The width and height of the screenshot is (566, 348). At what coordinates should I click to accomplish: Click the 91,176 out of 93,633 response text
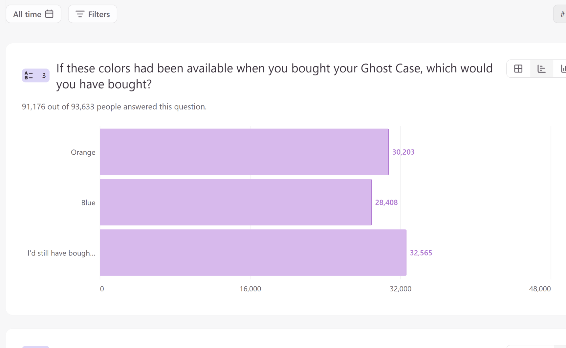(x=114, y=107)
